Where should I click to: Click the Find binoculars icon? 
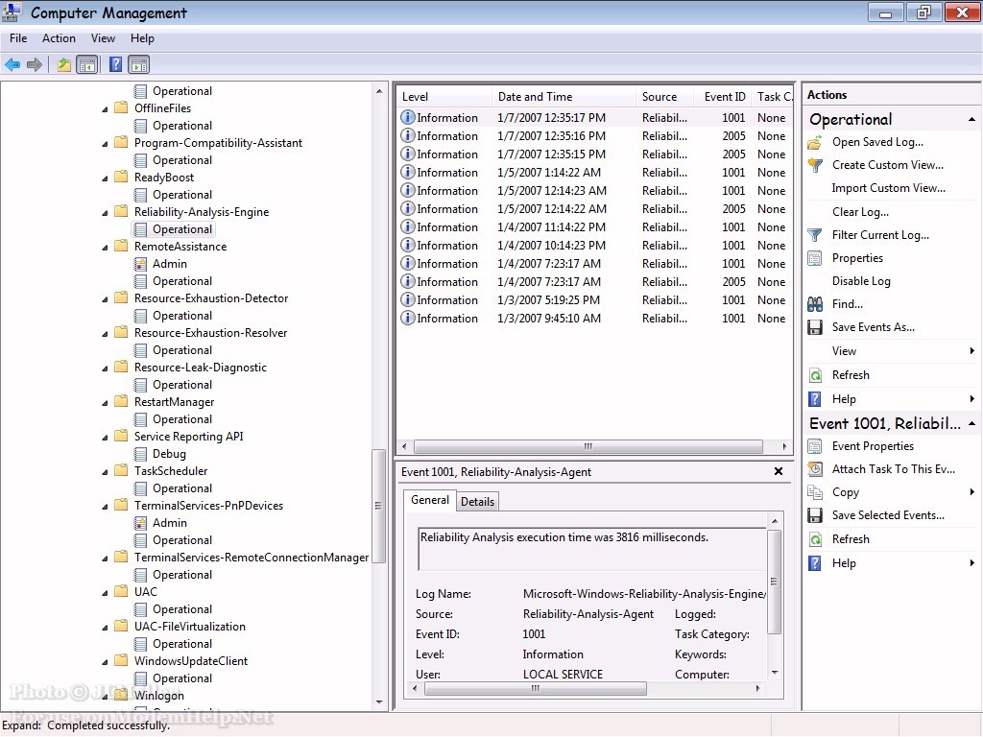[815, 304]
